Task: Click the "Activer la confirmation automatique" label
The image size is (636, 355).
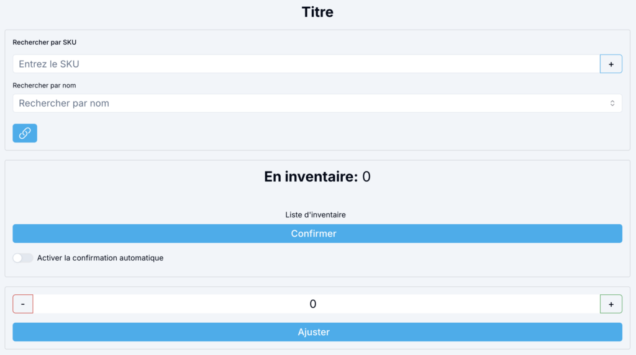Action: coord(100,258)
